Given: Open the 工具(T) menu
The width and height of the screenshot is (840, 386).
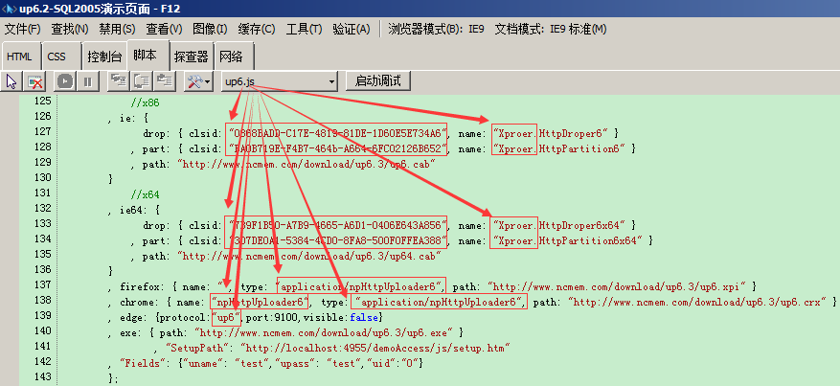Looking at the screenshot, I should [x=305, y=29].
